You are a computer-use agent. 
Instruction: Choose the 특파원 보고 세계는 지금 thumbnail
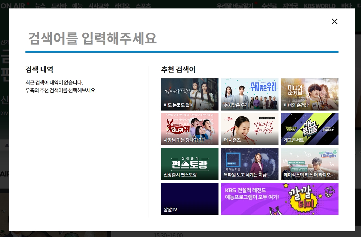[249, 164]
